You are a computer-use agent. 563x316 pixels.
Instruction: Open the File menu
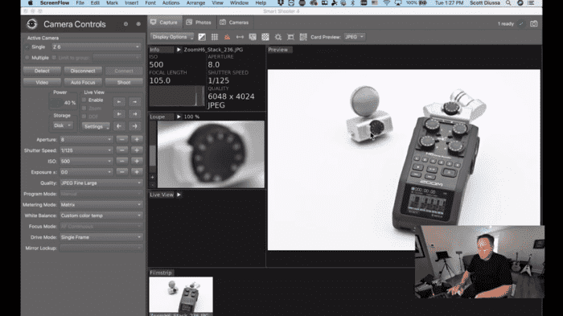tap(80, 3)
